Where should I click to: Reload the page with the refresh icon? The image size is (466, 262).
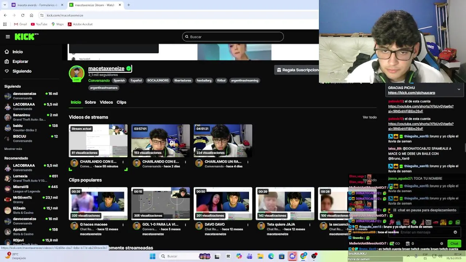[x=23, y=15]
